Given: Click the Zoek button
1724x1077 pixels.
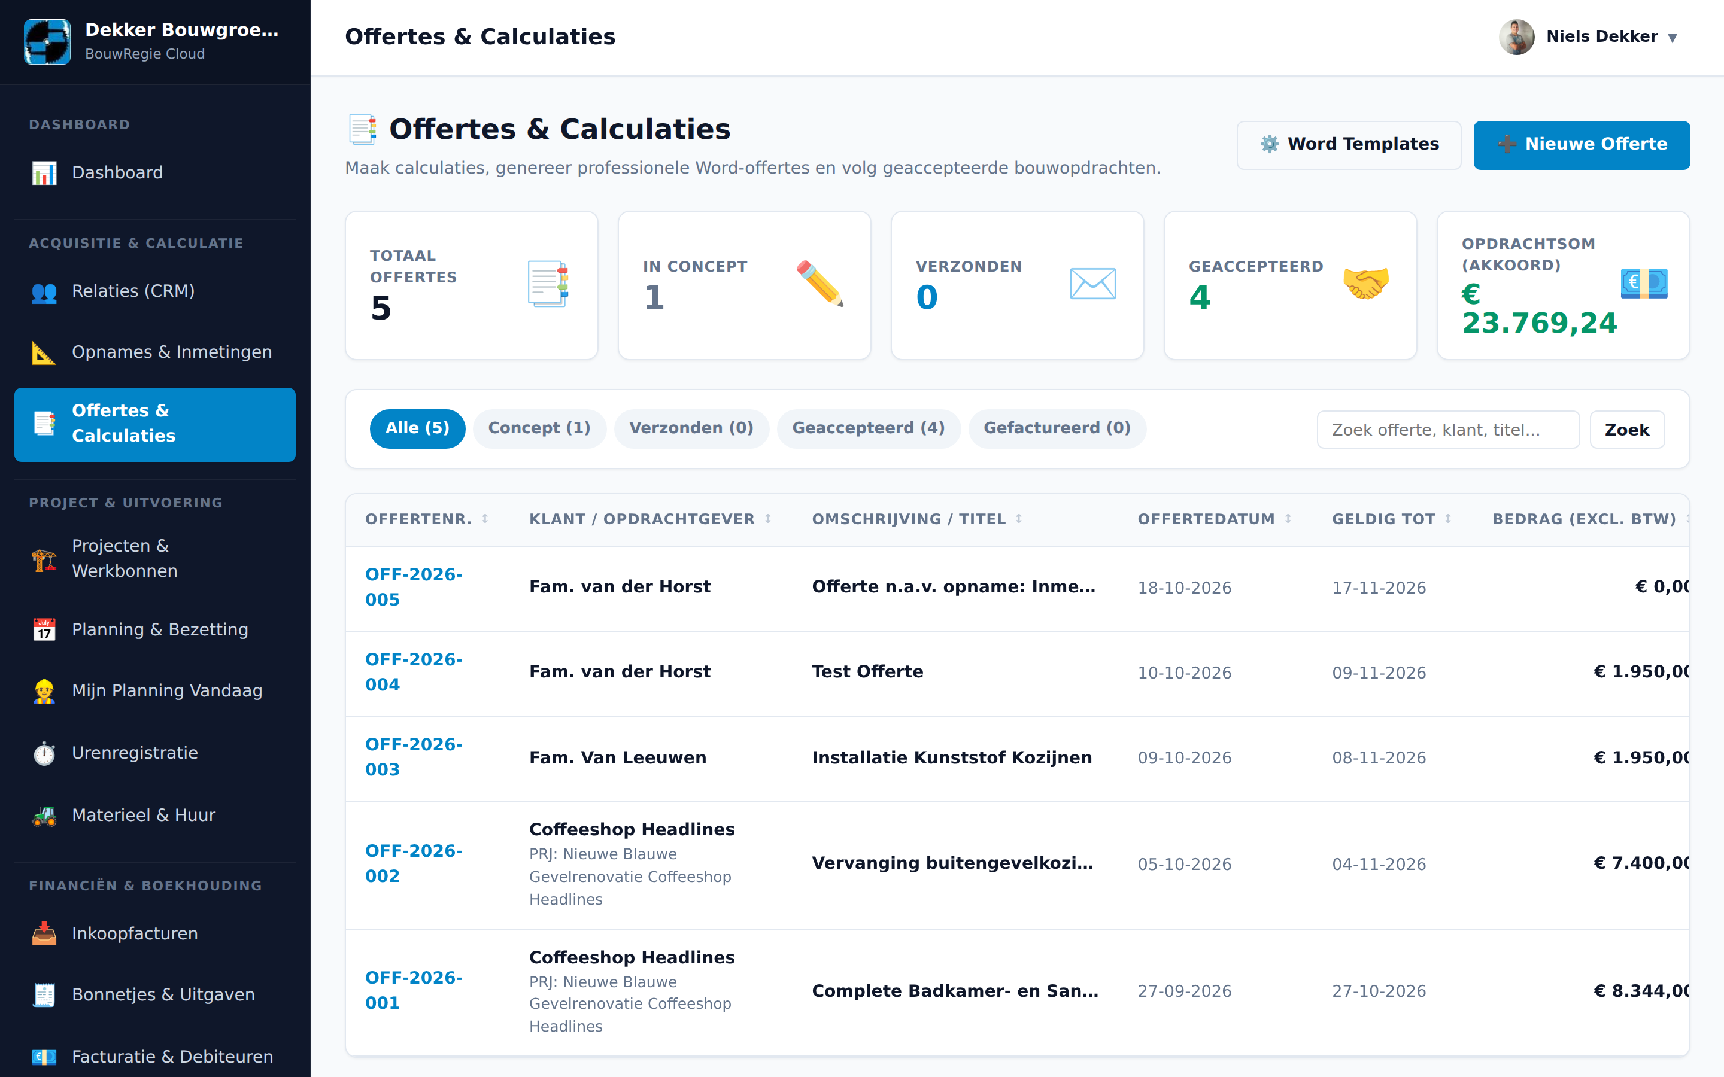Looking at the screenshot, I should (1627, 430).
